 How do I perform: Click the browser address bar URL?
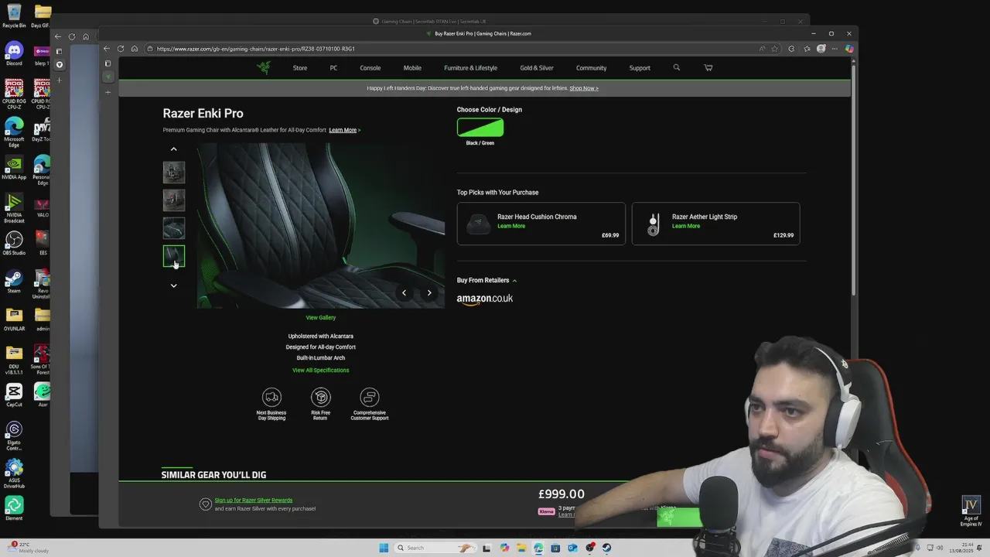point(256,49)
